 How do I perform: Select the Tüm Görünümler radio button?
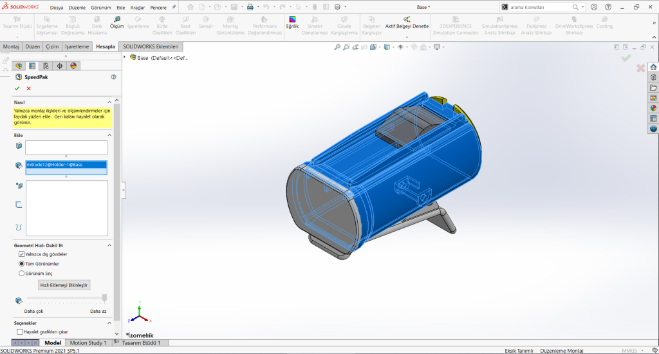coord(21,264)
